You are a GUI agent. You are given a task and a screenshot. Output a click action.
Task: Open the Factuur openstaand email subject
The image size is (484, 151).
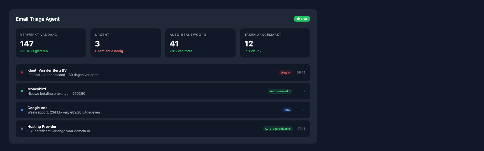click(63, 75)
